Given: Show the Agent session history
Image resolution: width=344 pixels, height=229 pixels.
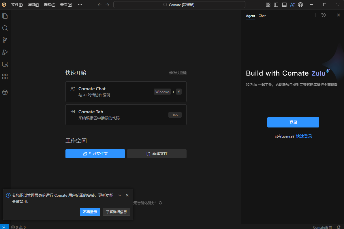Looking at the screenshot, I should (324, 15).
